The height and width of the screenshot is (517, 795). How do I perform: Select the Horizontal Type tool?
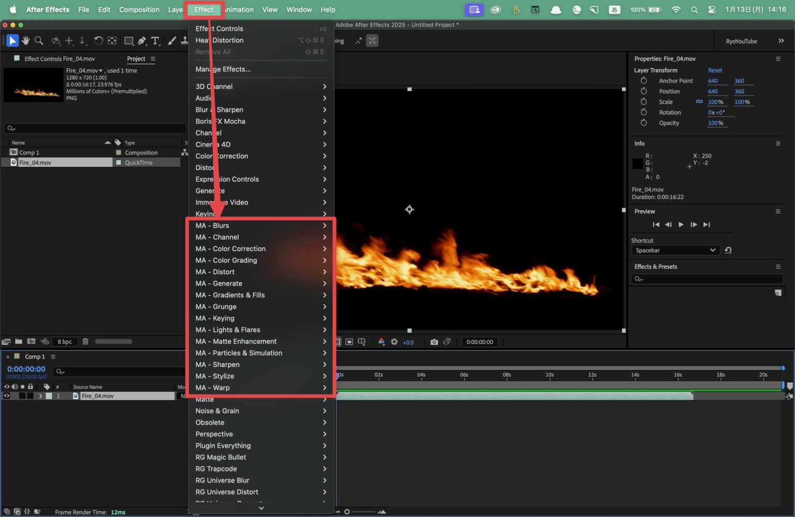156,40
